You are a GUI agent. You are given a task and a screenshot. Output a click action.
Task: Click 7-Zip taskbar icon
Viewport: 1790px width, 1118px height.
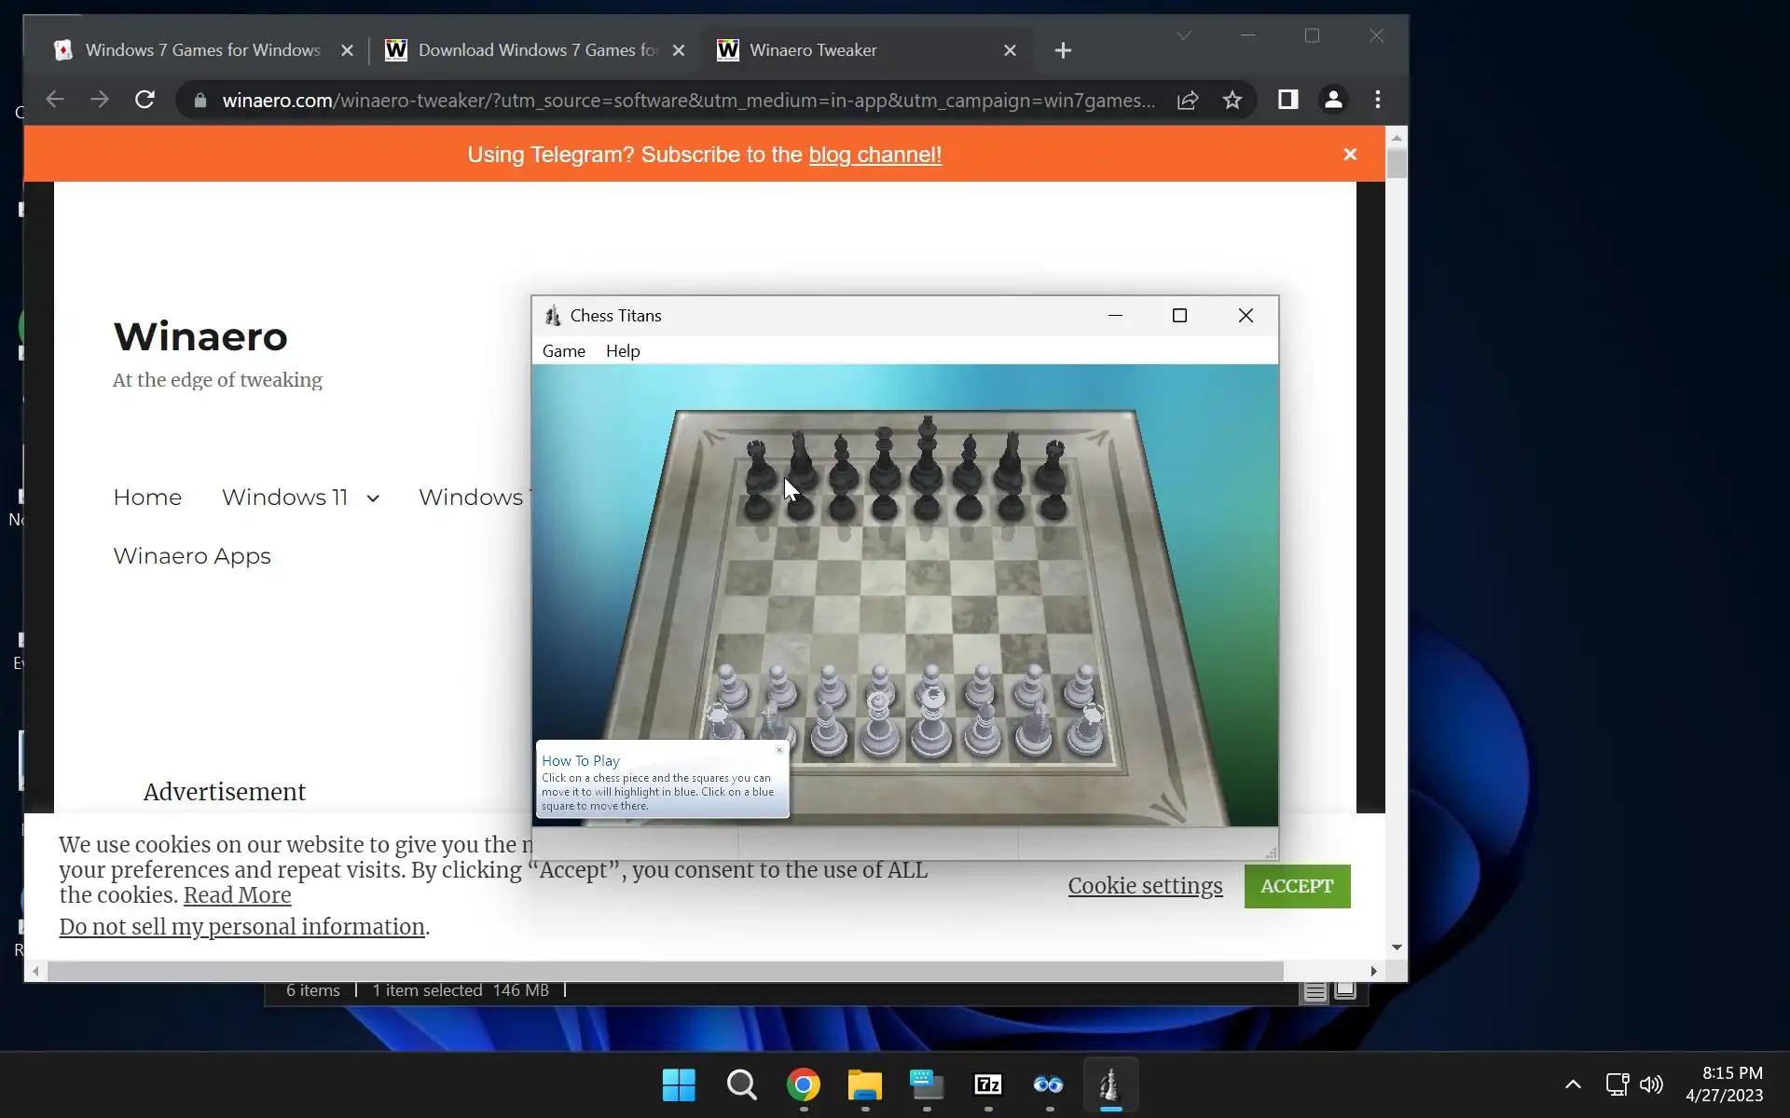click(987, 1084)
